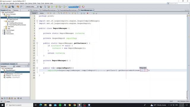Click the Open Project toolbar icon
190x107 pixels.
[x=9, y=7]
